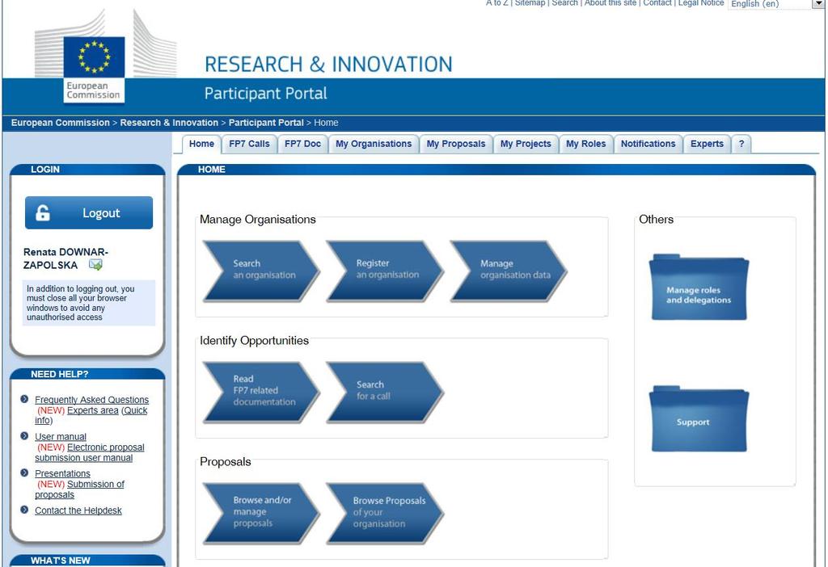Open the Experts tab
The height and width of the screenshot is (567, 828).
[x=707, y=144]
